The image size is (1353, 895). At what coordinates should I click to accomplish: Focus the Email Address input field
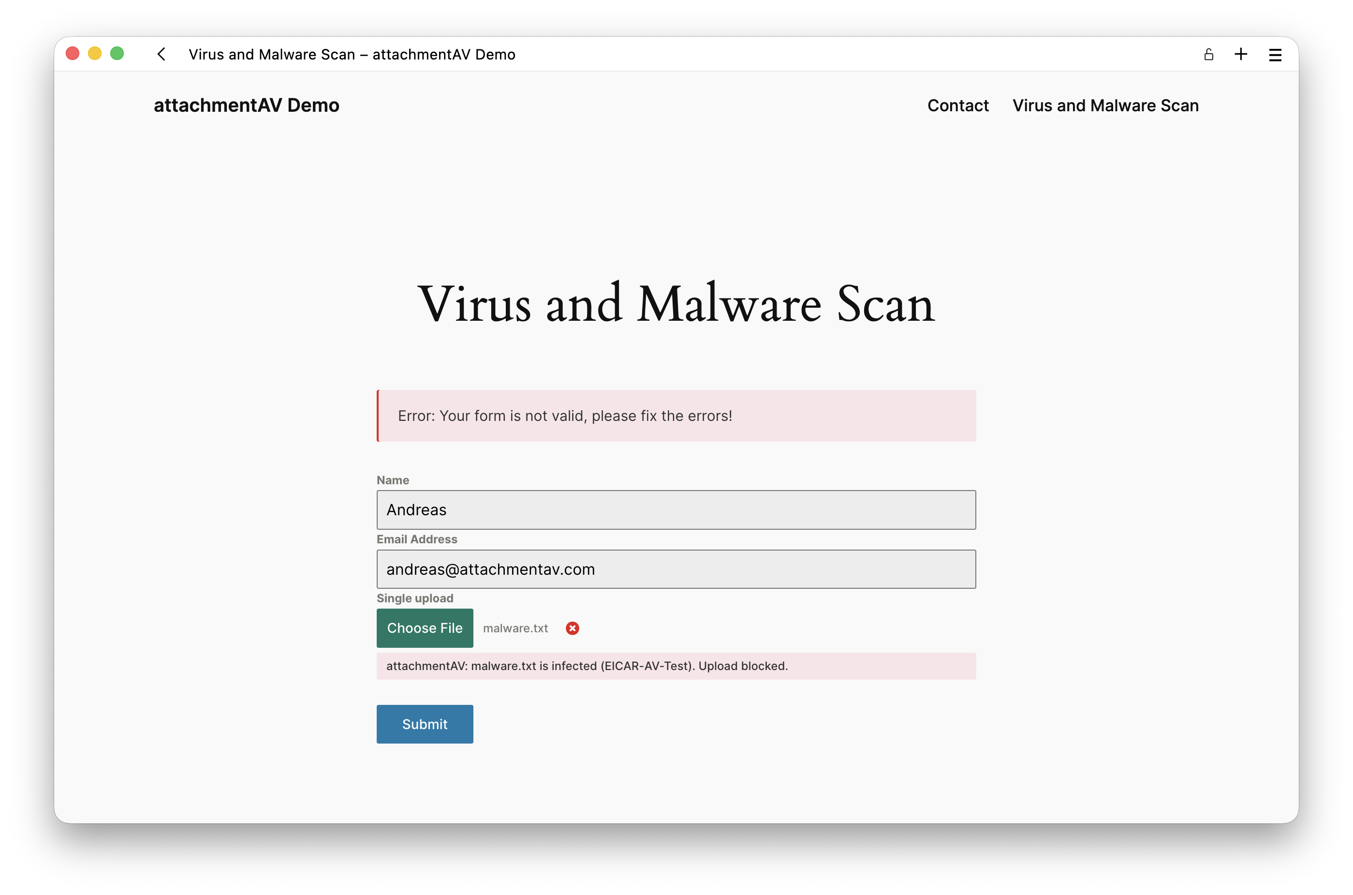tap(676, 569)
